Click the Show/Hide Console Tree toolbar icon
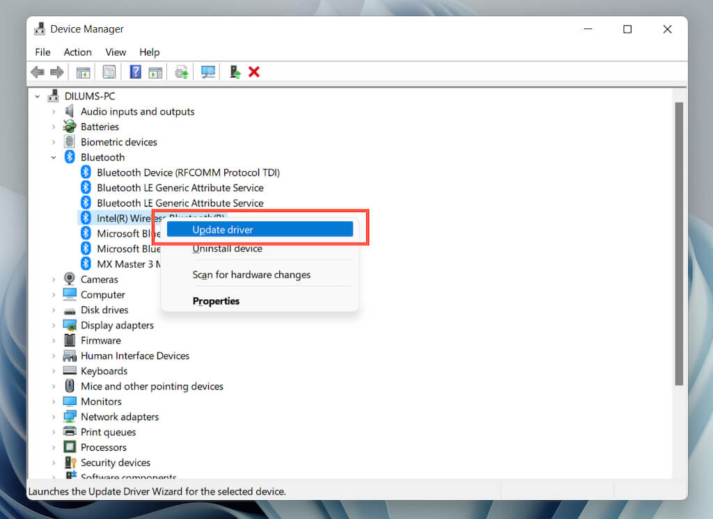Screen dimensions: 713x519 pos(84,72)
